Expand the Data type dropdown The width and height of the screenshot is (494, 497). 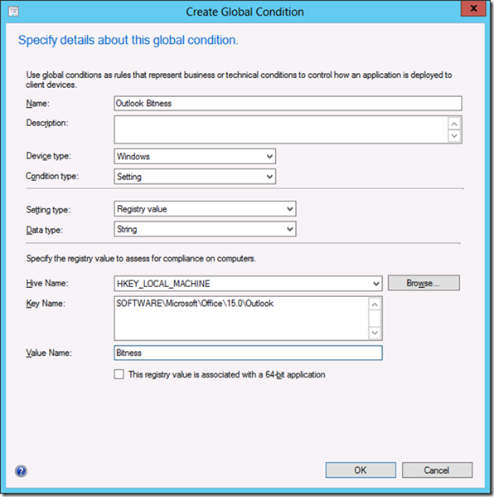(205, 229)
